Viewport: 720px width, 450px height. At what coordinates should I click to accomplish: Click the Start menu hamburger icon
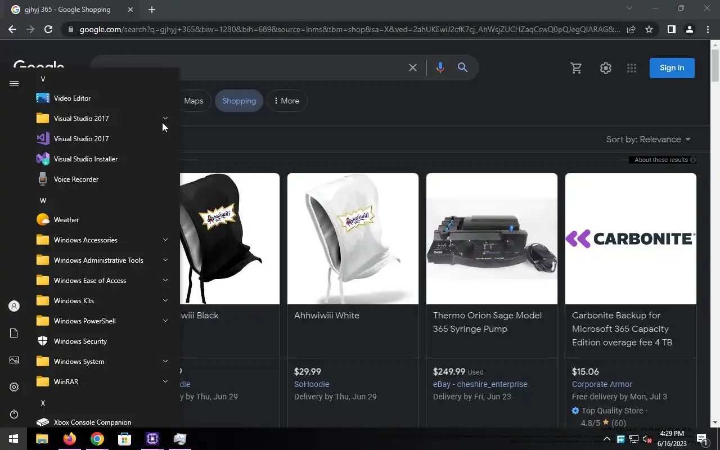pyautogui.click(x=14, y=84)
